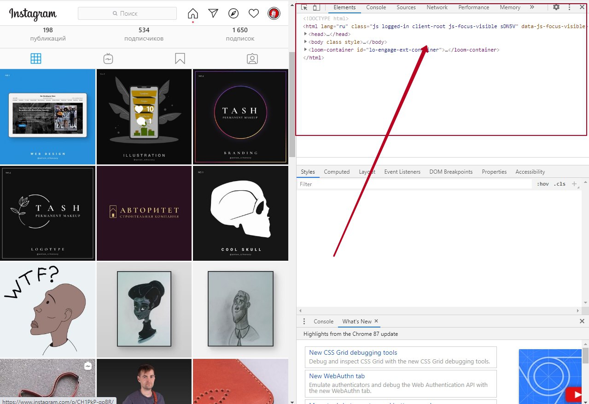
Task: Switch to the Computed pane
Action: tap(337, 172)
